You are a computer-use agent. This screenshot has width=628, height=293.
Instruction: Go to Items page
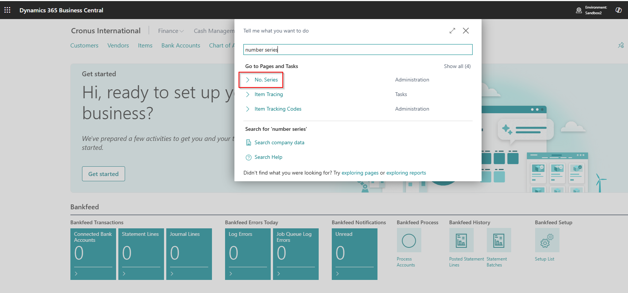coord(145,45)
